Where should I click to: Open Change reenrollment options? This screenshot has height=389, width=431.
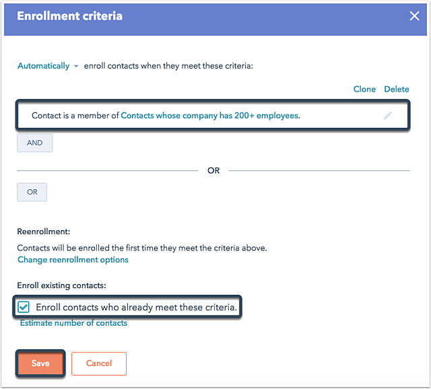pos(73,260)
